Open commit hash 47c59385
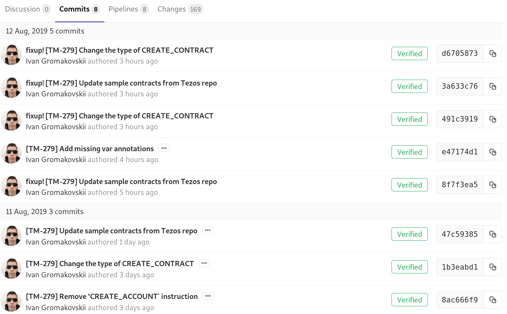This screenshot has width=507, height=314. (460, 234)
